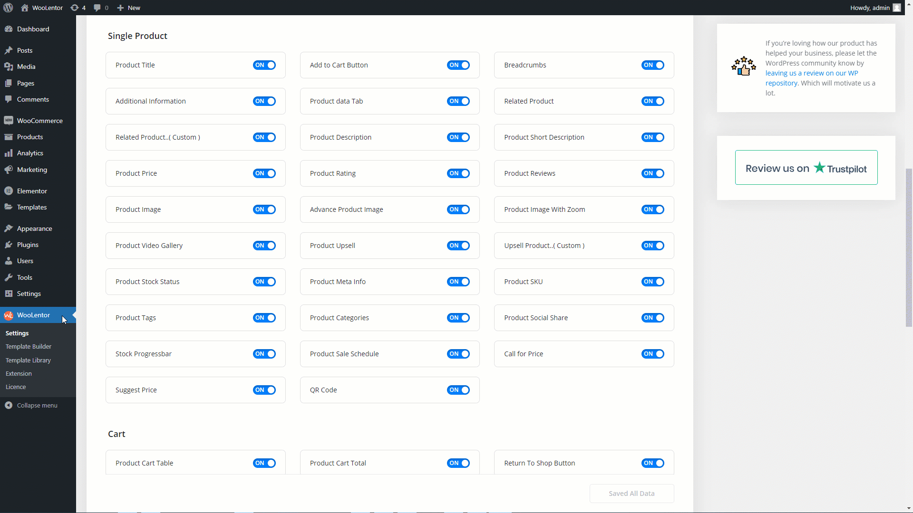Click the WordPress logo in the top bar
913x513 pixels.
[x=8, y=8]
